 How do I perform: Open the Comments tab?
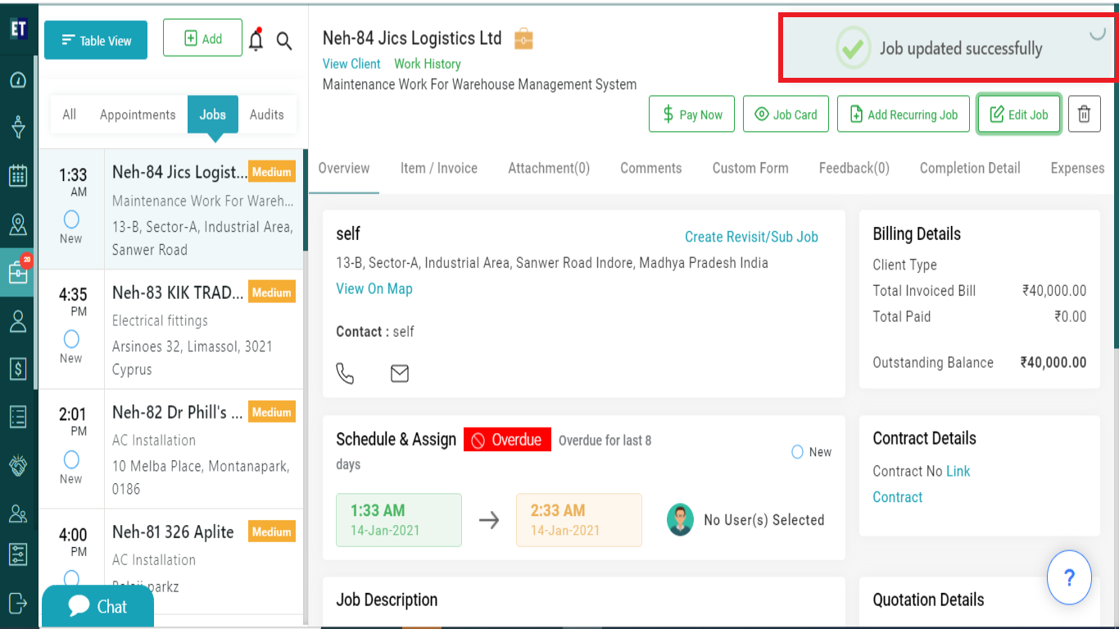coord(651,168)
